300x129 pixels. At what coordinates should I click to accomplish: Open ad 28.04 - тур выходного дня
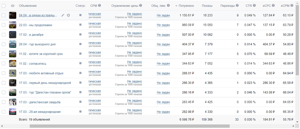click(37, 44)
